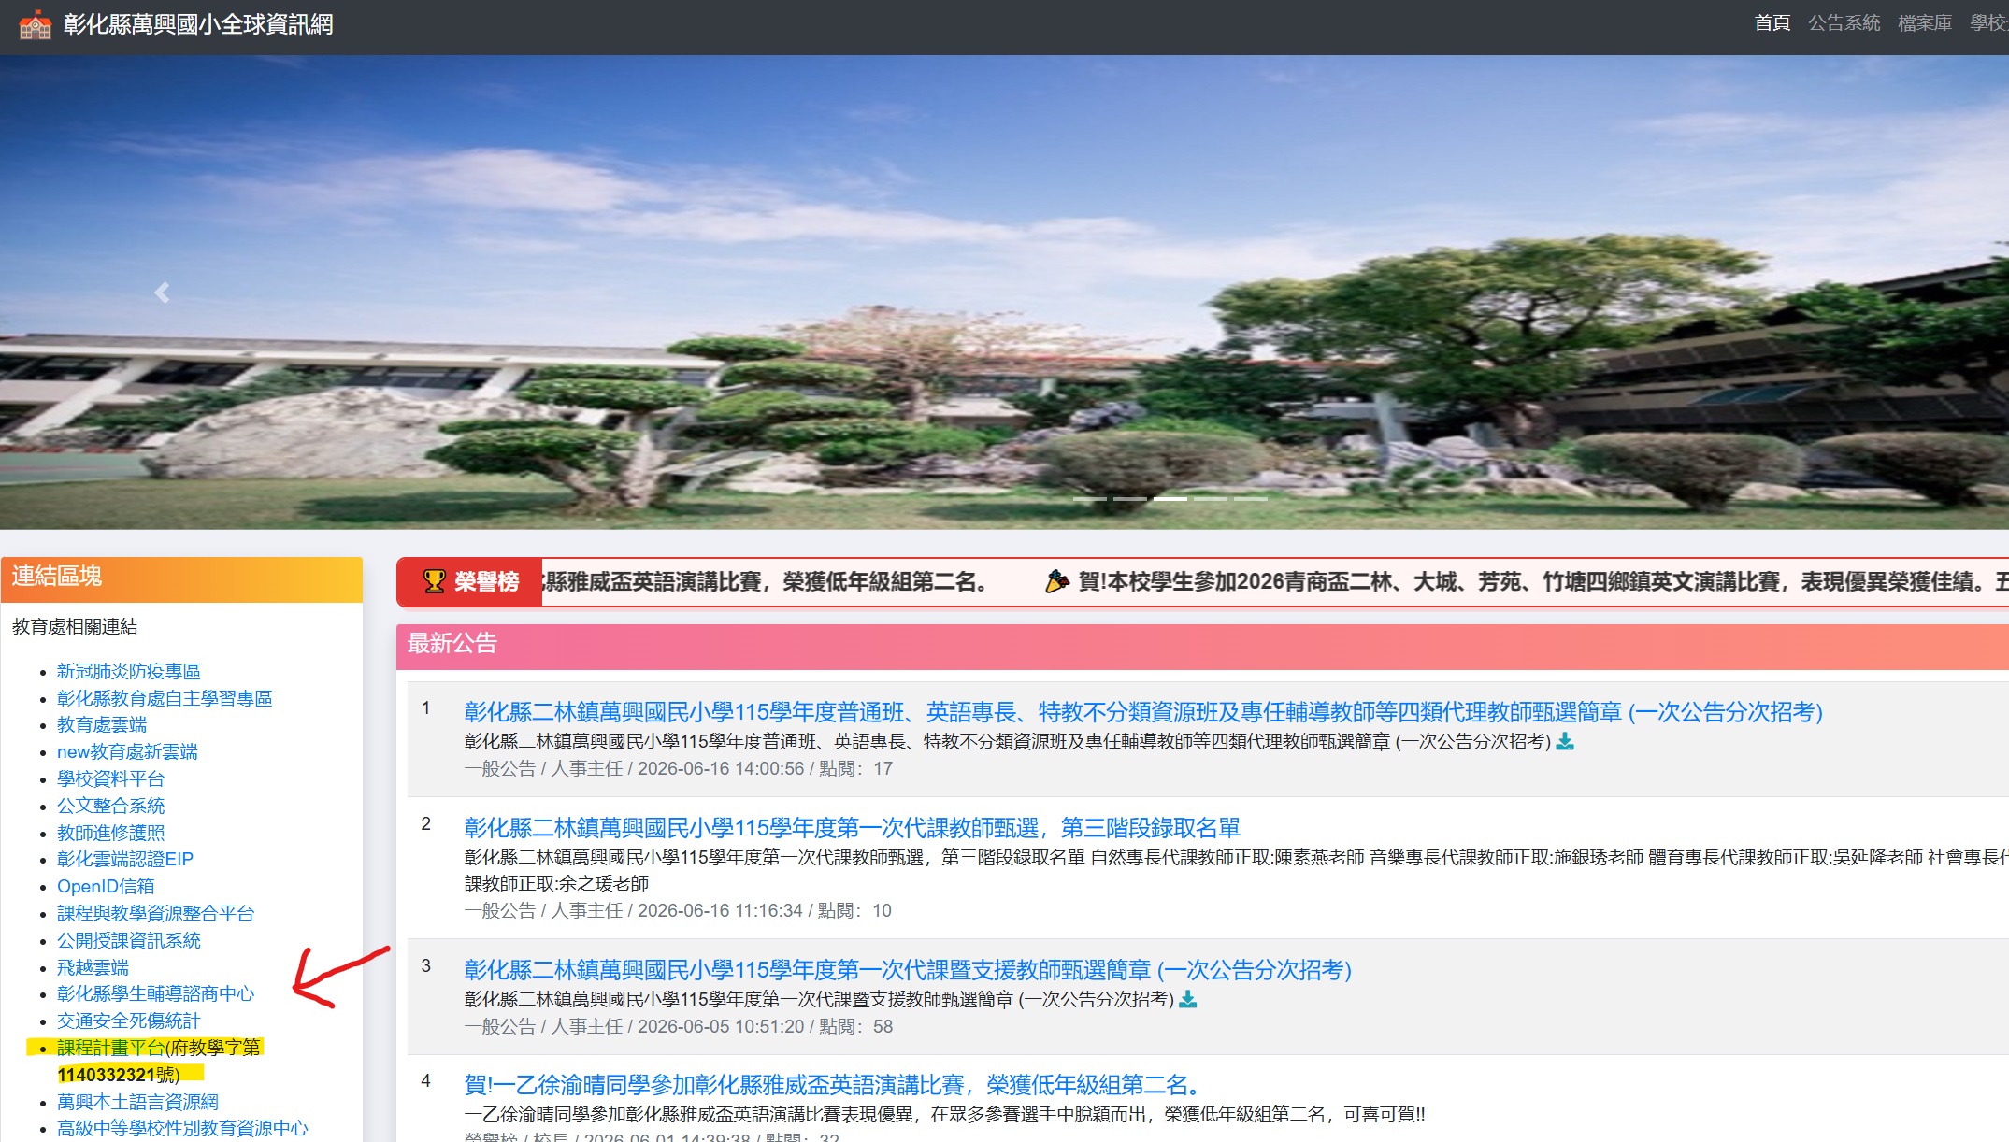This screenshot has width=2009, height=1142.
Task: Click metadata line dated 2026-06-05 10:51:20
Action: pyautogui.click(x=679, y=1026)
